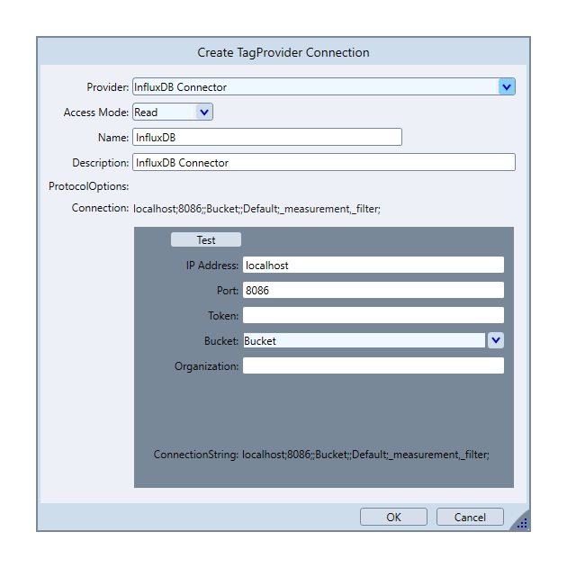Cancel the TagProvider connection dialog
The height and width of the screenshot is (568, 567).
[470, 518]
